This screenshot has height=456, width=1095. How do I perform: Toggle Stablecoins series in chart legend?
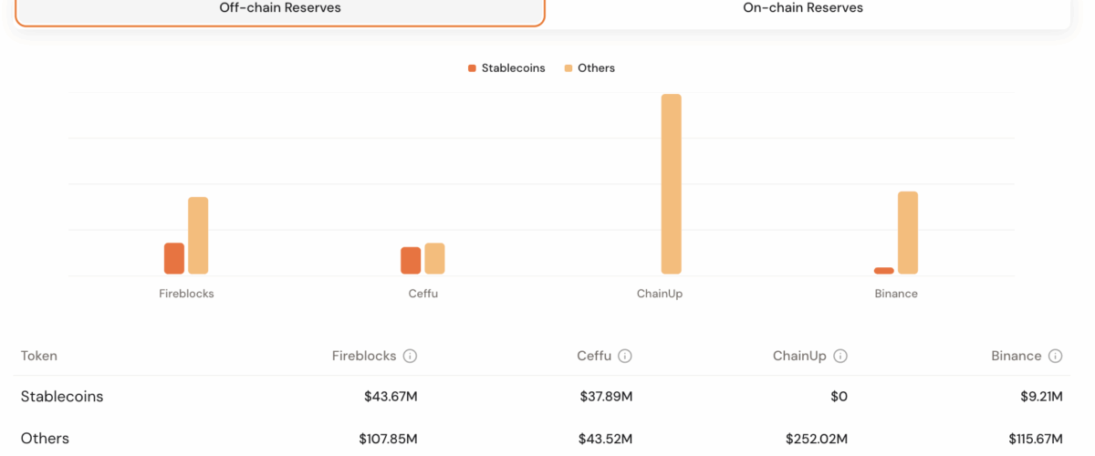(506, 68)
